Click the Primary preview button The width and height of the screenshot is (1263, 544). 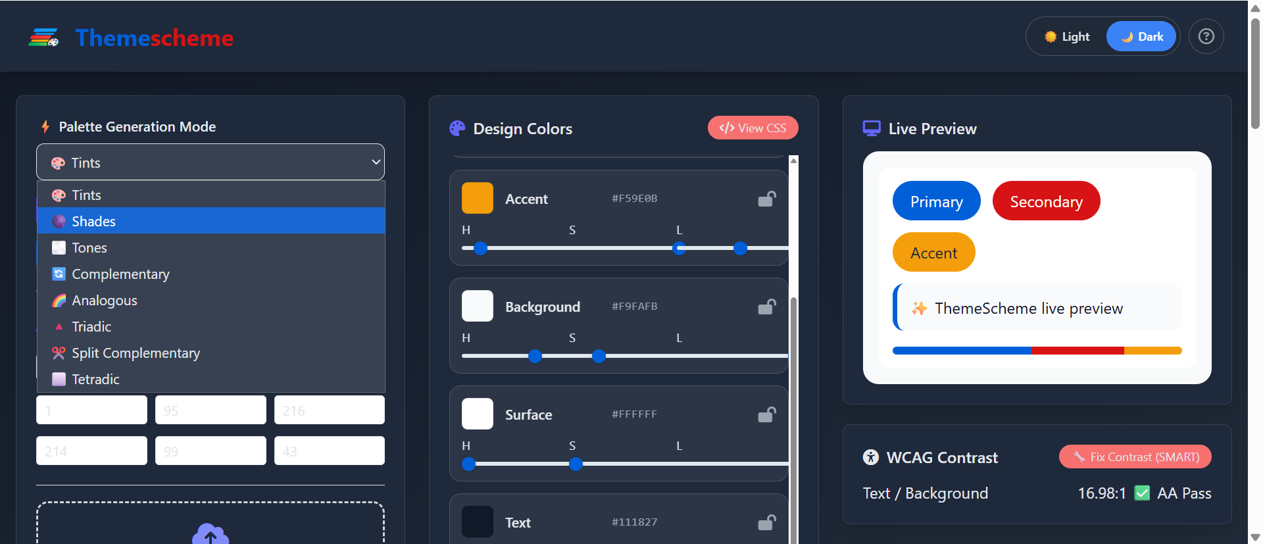tap(936, 201)
